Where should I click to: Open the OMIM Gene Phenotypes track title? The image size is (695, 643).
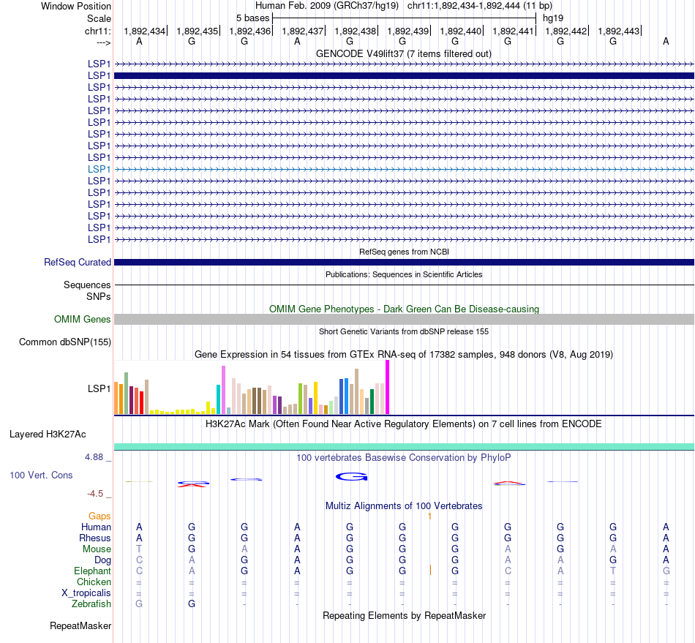[x=404, y=309]
